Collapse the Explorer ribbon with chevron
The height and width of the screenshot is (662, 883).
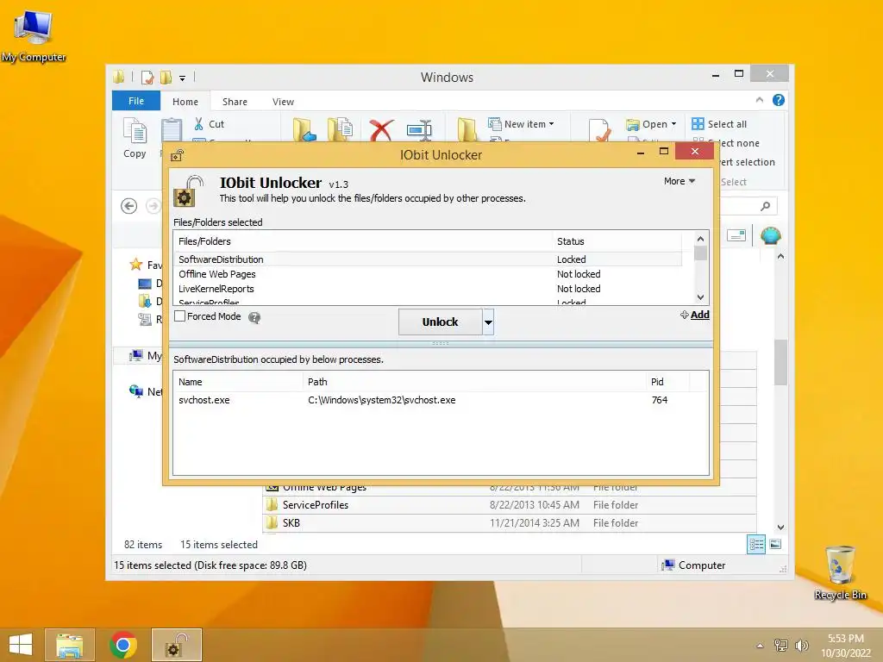(x=760, y=100)
